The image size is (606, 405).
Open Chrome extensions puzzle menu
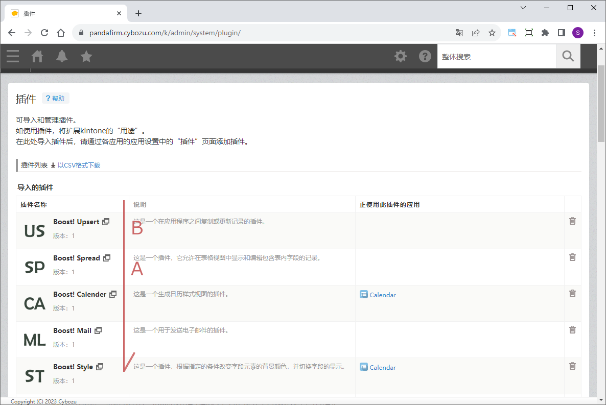click(545, 33)
